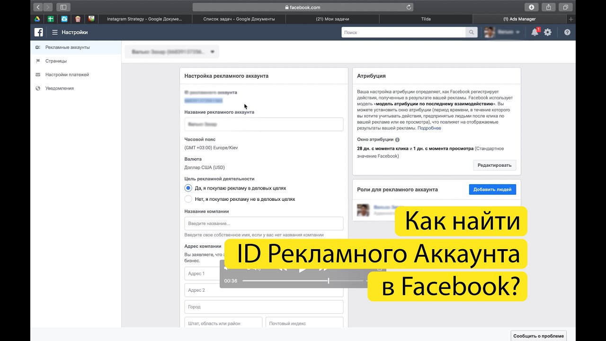Open a new tab with plus button
606x341 pixels.
pos(570,19)
